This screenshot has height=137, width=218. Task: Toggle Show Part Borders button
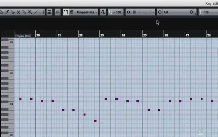point(66,12)
